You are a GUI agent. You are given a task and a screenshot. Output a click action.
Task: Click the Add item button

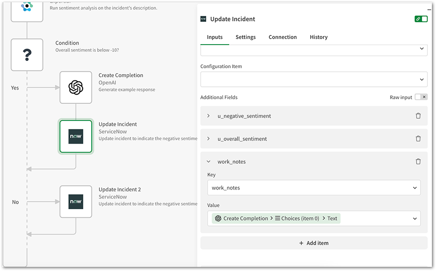(x=313, y=243)
